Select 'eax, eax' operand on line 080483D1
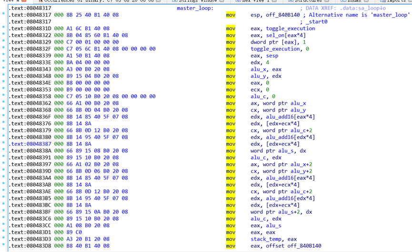 [263, 233]
